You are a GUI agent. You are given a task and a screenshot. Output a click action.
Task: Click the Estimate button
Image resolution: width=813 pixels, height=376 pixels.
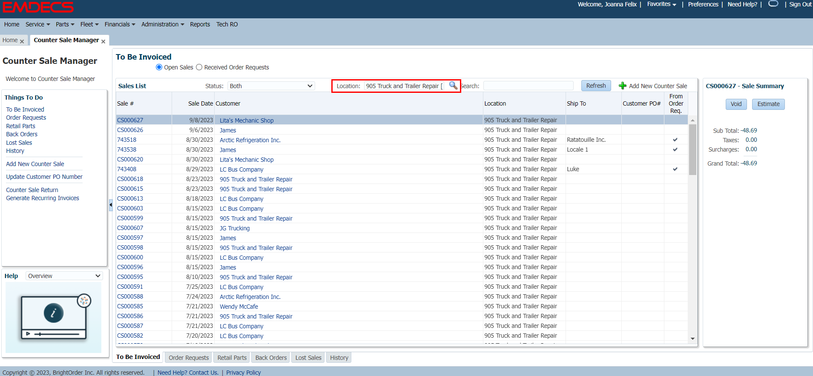(x=768, y=104)
